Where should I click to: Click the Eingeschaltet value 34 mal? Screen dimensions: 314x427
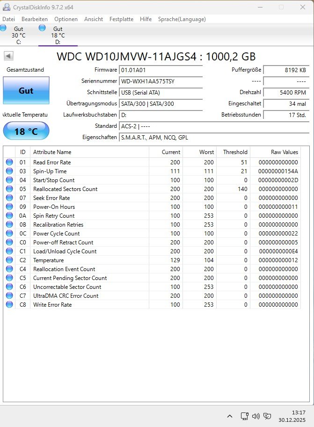(x=286, y=103)
